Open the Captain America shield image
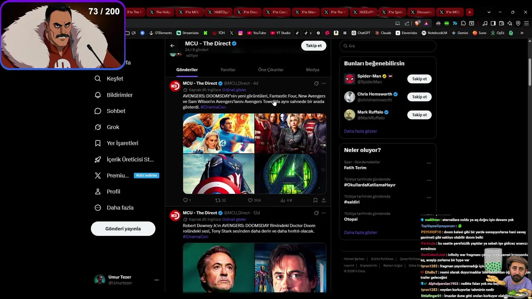Viewport: 532px width, 299px height. coord(219,174)
